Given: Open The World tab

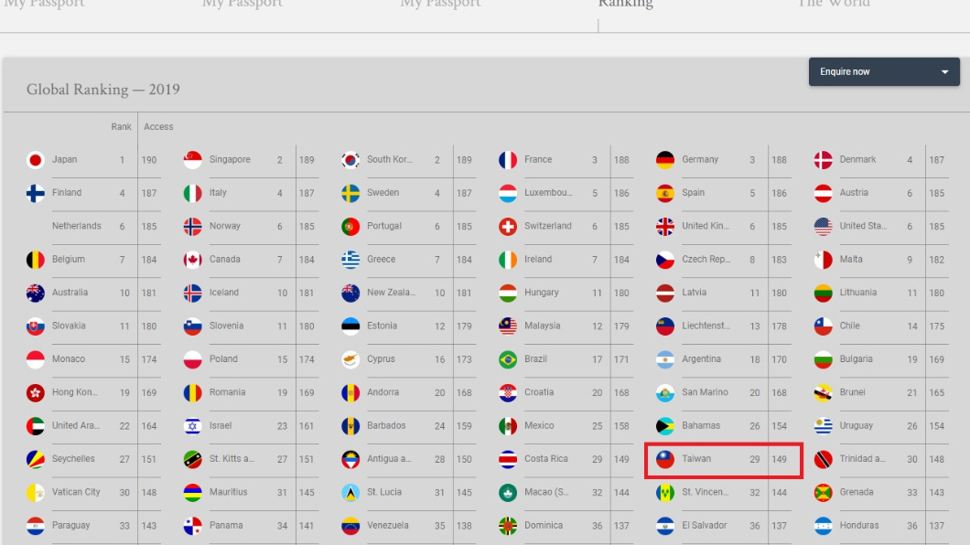Looking at the screenshot, I should pyautogui.click(x=834, y=4).
